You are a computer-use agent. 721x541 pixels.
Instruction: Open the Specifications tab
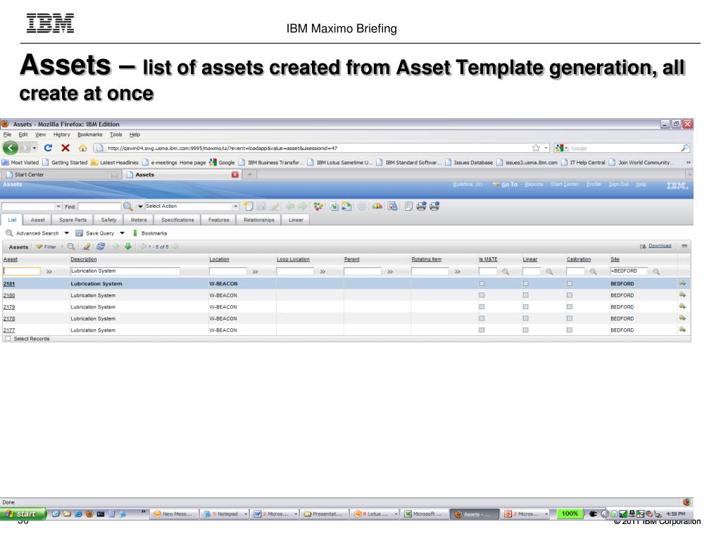(x=177, y=220)
